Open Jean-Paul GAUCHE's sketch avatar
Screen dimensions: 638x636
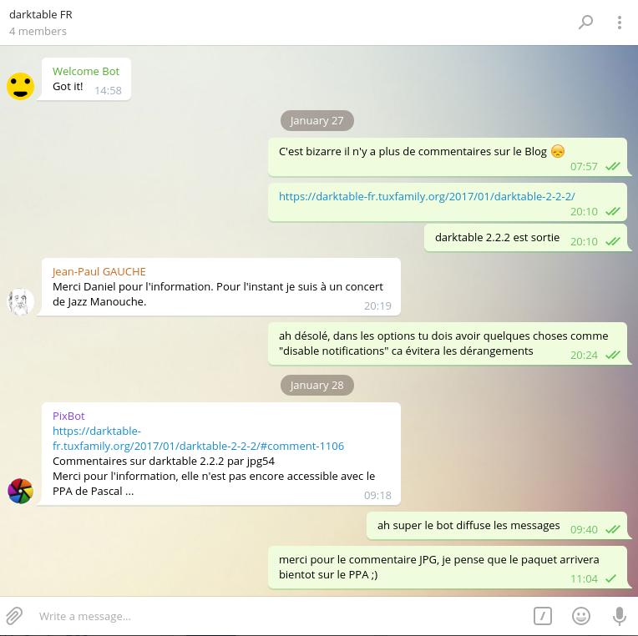coord(20,301)
